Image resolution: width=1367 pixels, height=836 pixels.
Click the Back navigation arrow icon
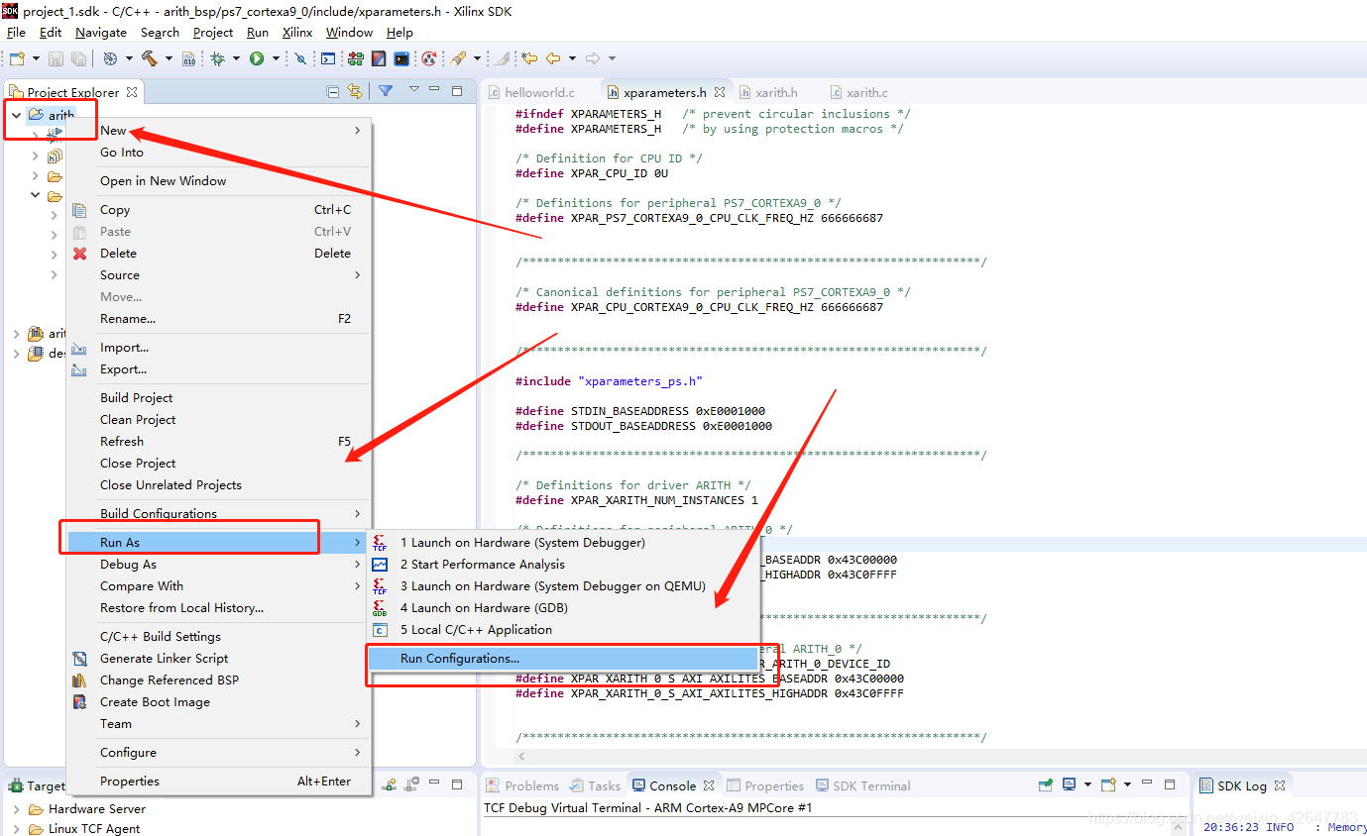[553, 59]
